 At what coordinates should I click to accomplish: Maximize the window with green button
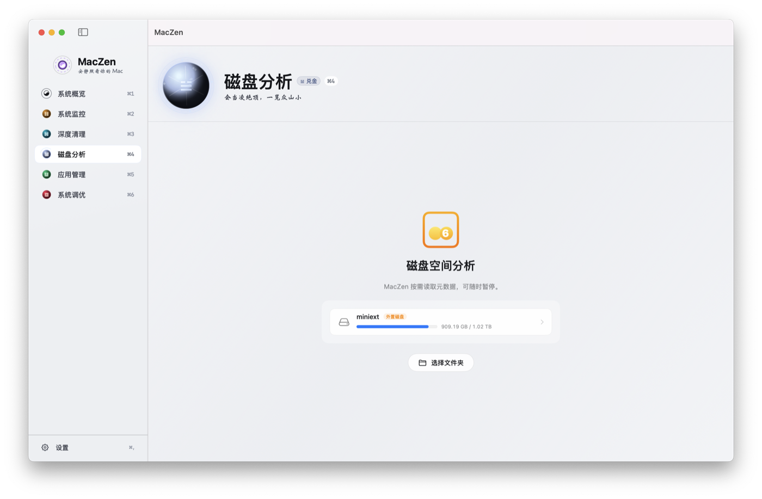pos(62,33)
